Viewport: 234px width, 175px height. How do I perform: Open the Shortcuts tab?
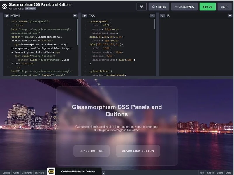pos(40,173)
